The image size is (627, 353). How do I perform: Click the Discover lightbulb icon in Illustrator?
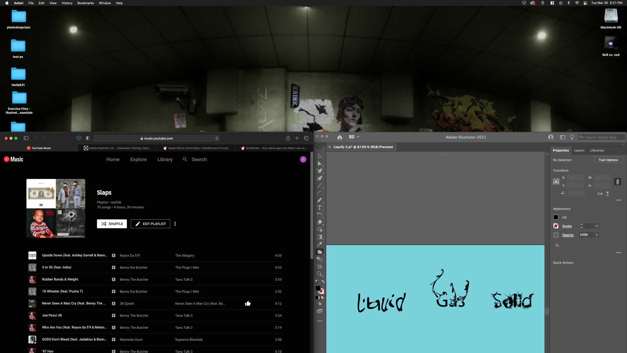(x=572, y=137)
